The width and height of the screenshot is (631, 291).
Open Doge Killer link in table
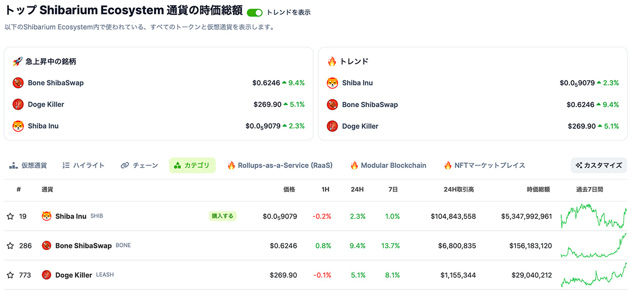coord(74,275)
